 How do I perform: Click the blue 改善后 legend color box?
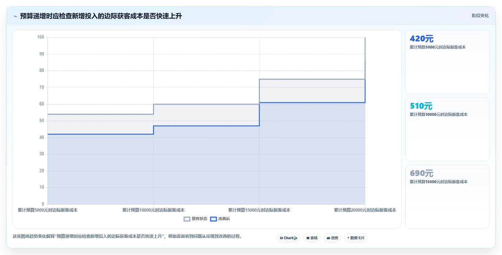(213, 219)
